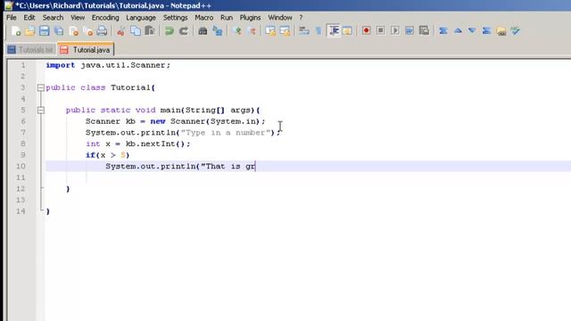Image resolution: width=571 pixels, height=321 pixels.
Task: Click the blue up-arrow plugin icon
Action: click(458, 31)
